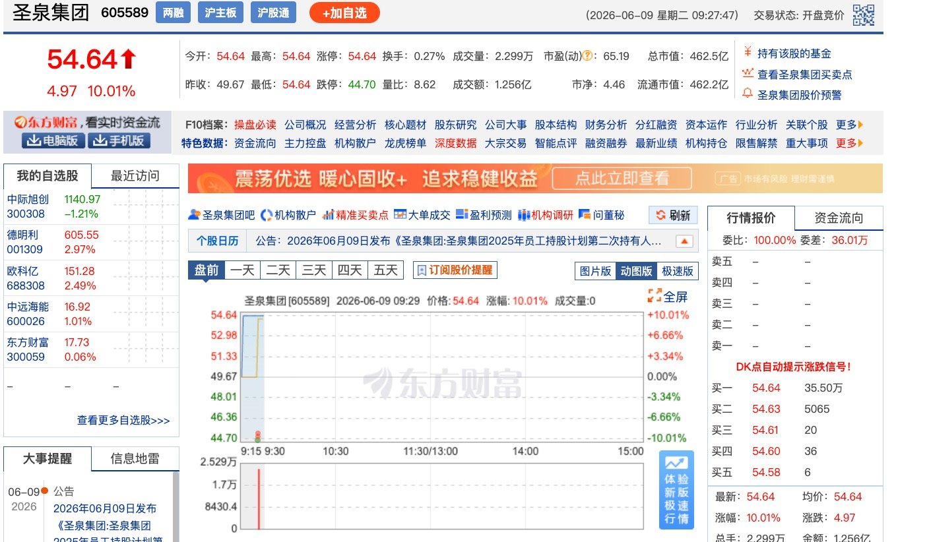Screen dimensions: 929x542
Task: Switch to 最近访问 tab
Action: 135,176
